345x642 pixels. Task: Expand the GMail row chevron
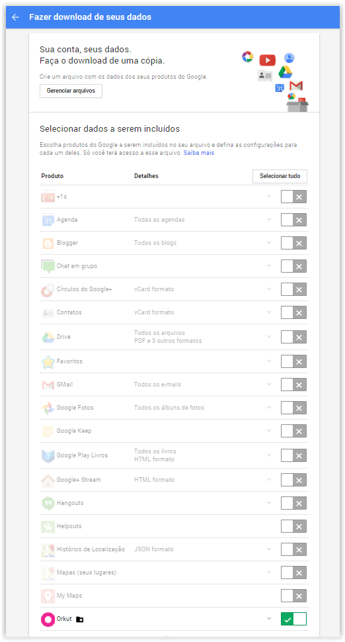269,384
